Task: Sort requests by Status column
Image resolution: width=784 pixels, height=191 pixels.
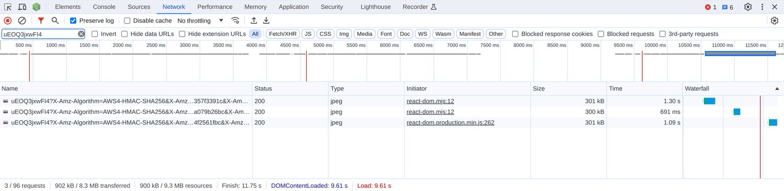Action: point(290,89)
